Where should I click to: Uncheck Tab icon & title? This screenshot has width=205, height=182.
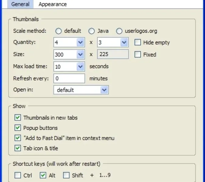pos(18,148)
